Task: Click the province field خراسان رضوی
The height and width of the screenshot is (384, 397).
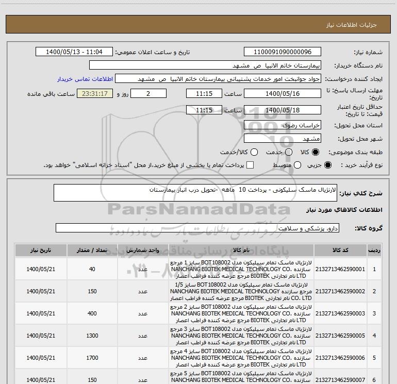Action: pos(283,125)
